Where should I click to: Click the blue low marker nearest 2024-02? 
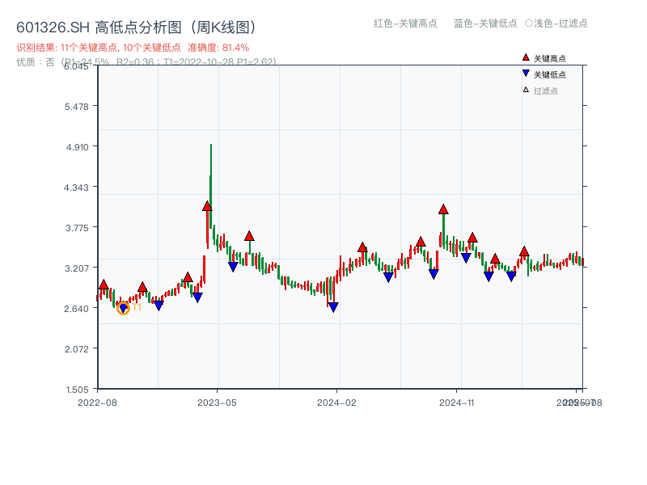pyautogui.click(x=333, y=307)
